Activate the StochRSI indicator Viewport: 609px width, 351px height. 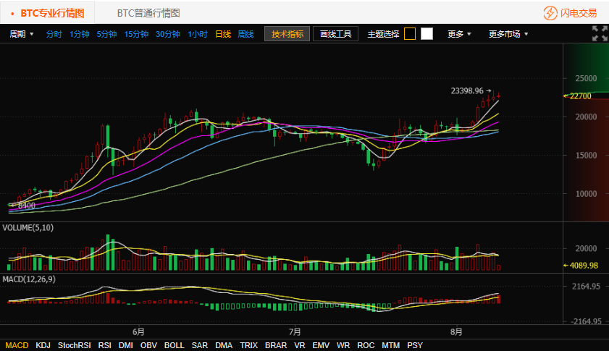(74, 345)
